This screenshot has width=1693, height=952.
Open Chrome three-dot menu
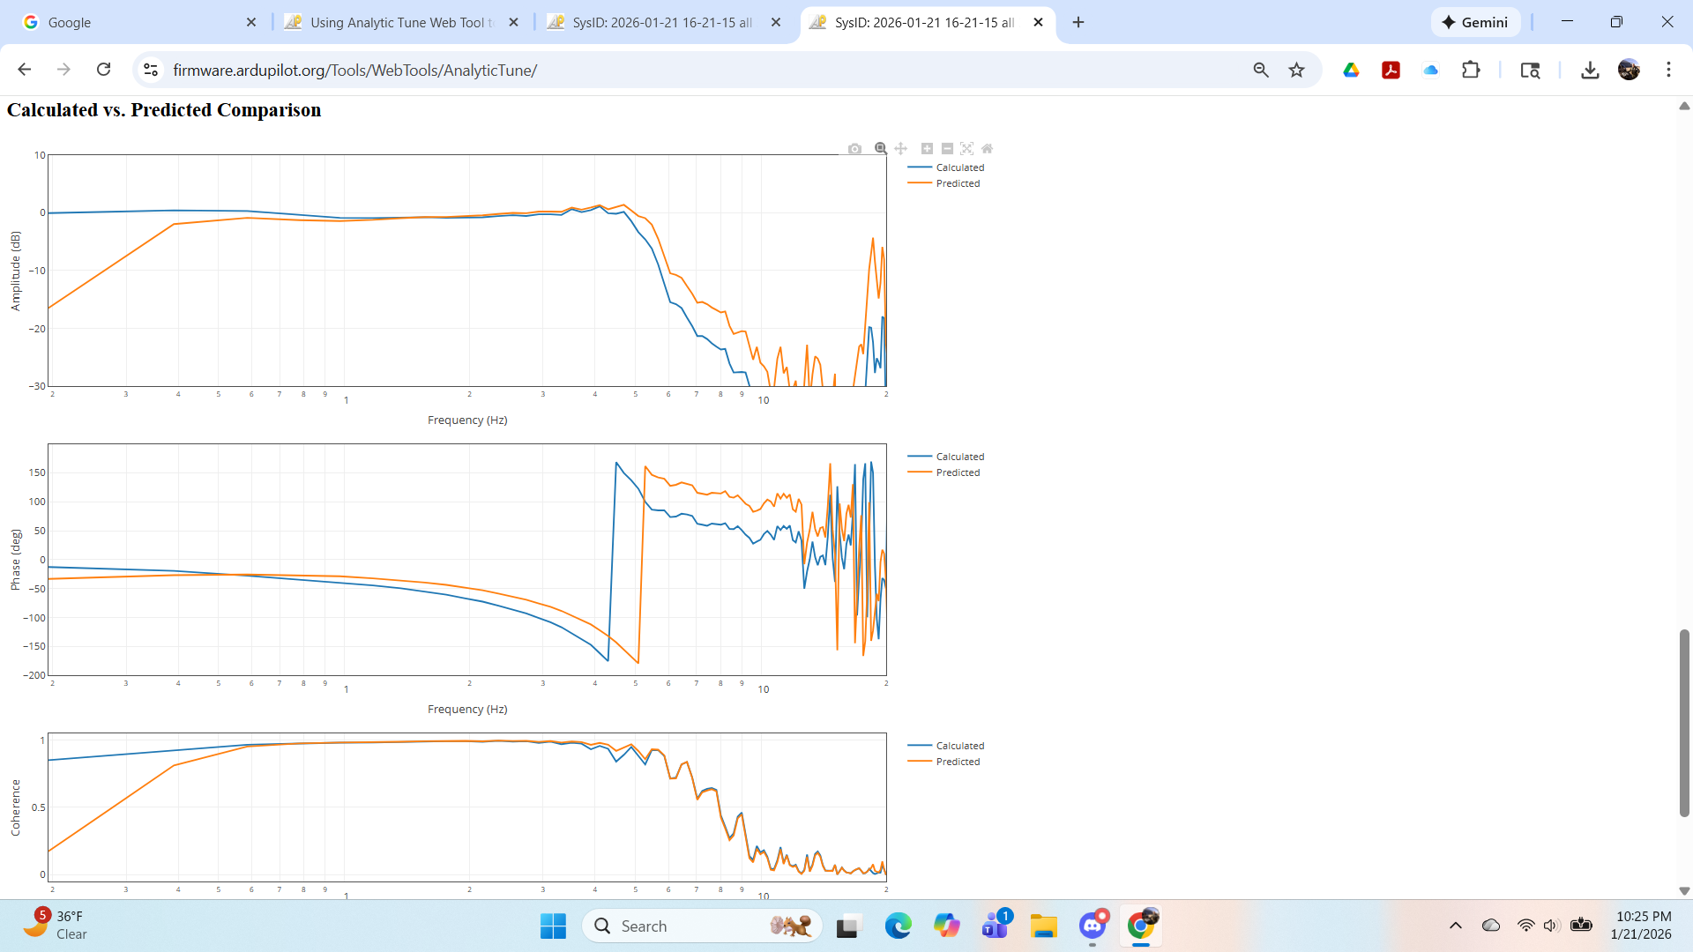click(1668, 70)
